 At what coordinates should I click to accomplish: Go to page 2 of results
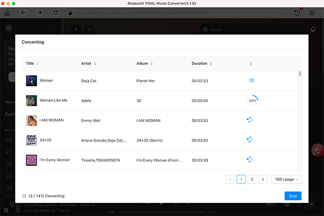tap(252, 180)
